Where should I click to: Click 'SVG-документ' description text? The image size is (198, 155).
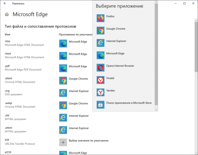tap(14, 95)
